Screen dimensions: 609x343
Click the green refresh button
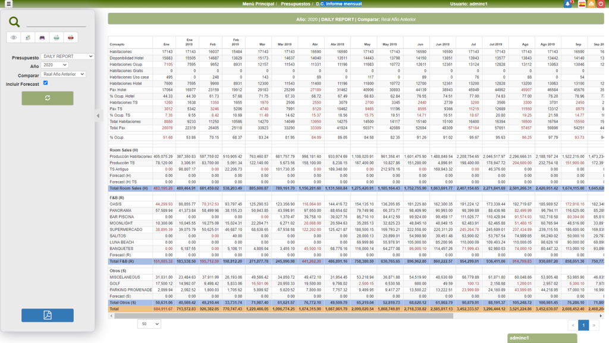[x=48, y=98]
